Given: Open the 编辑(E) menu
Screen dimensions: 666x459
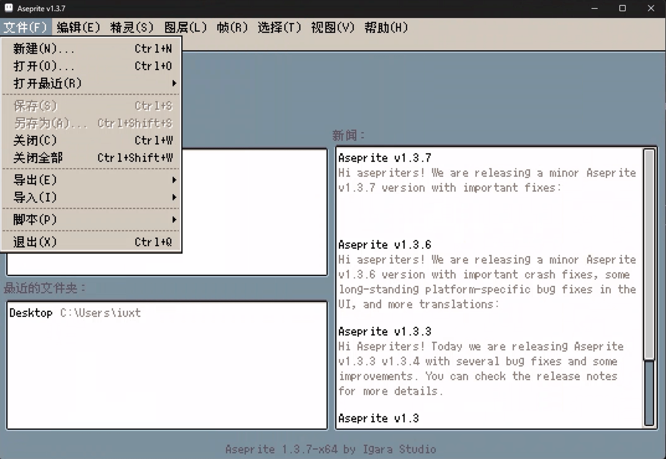Looking at the screenshot, I should tap(78, 27).
